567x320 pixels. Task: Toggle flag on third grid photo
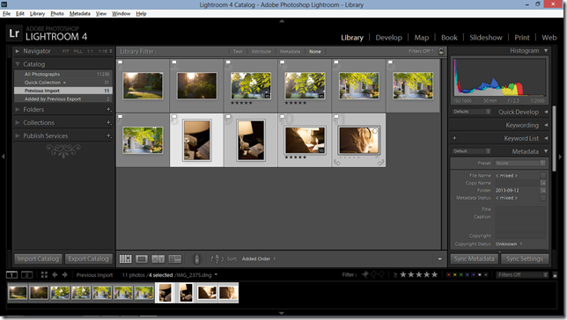click(x=228, y=62)
